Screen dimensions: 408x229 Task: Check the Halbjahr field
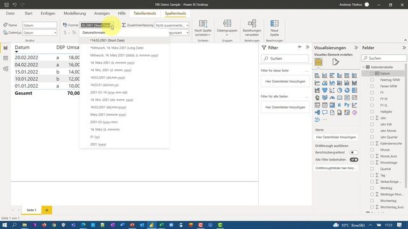click(372, 112)
